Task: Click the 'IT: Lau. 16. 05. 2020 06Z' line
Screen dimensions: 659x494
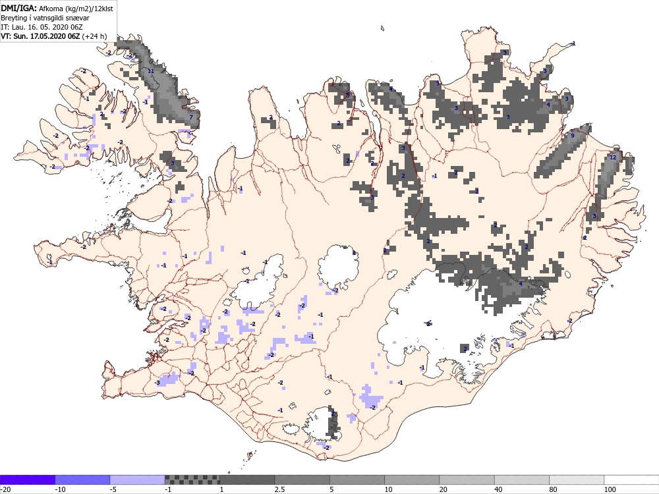Action: (x=42, y=27)
